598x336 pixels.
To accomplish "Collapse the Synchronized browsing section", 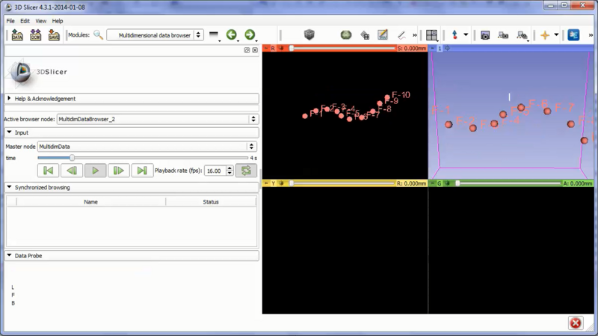I will [132, 188].
